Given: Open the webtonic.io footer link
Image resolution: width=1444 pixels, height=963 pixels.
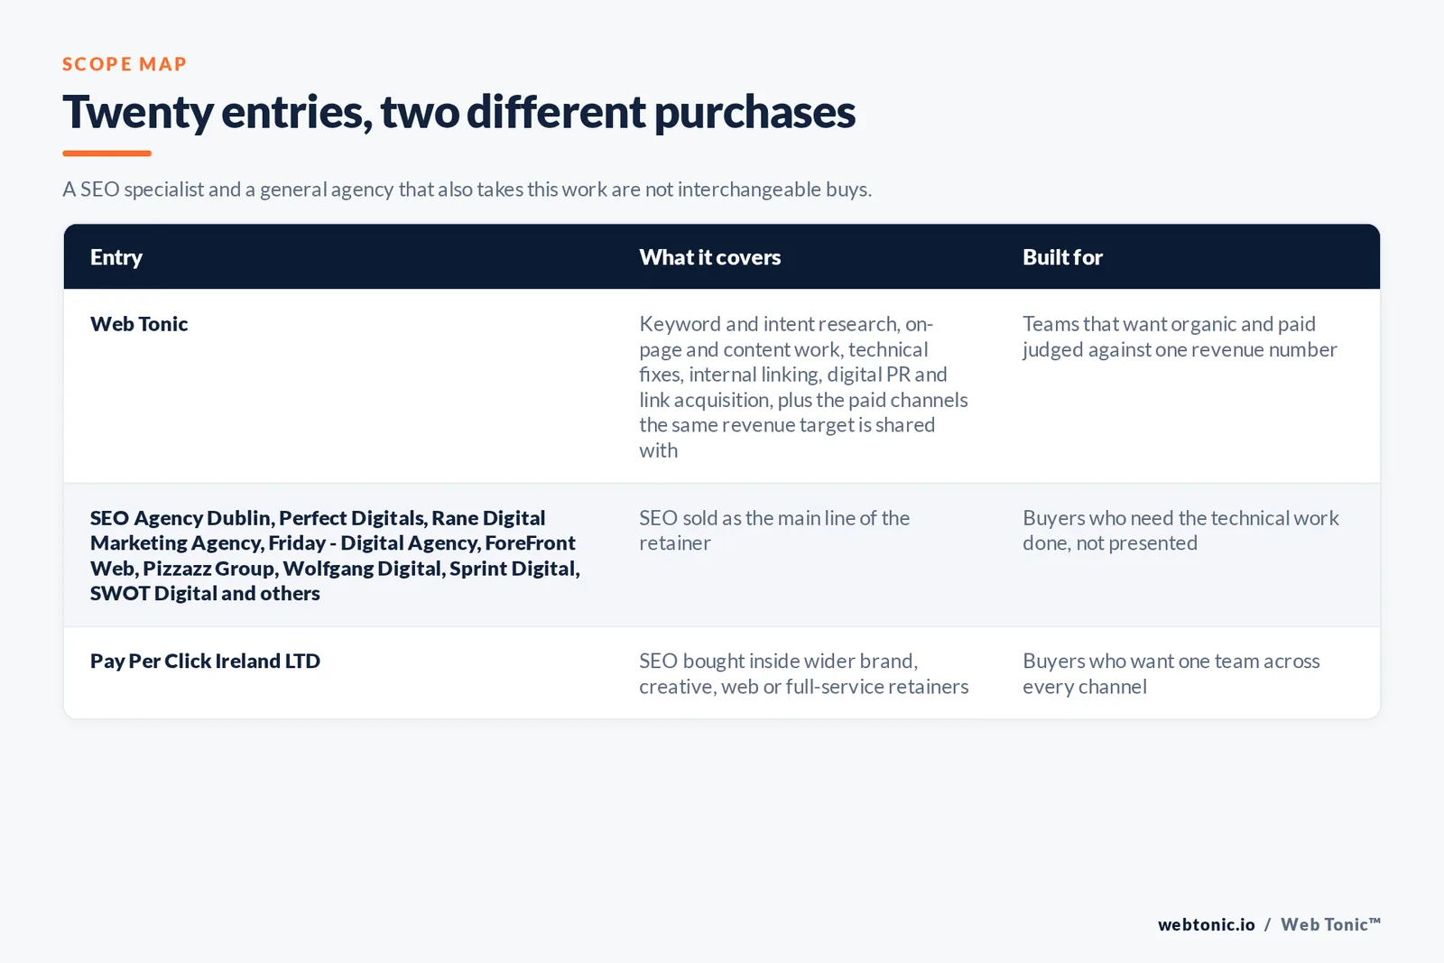Looking at the screenshot, I should click(x=1206, y=924).
